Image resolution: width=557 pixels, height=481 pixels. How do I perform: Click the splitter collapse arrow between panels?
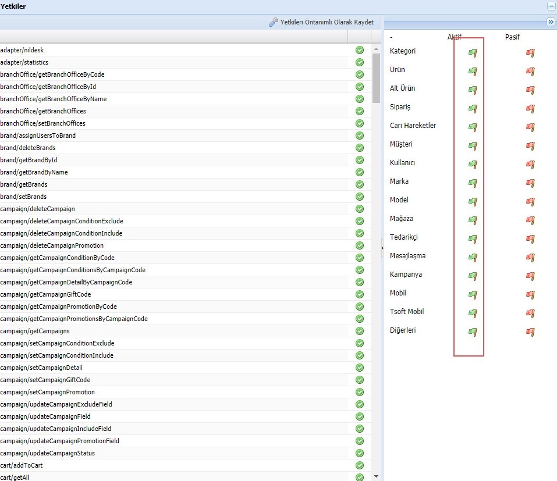[x=382, y=248]
